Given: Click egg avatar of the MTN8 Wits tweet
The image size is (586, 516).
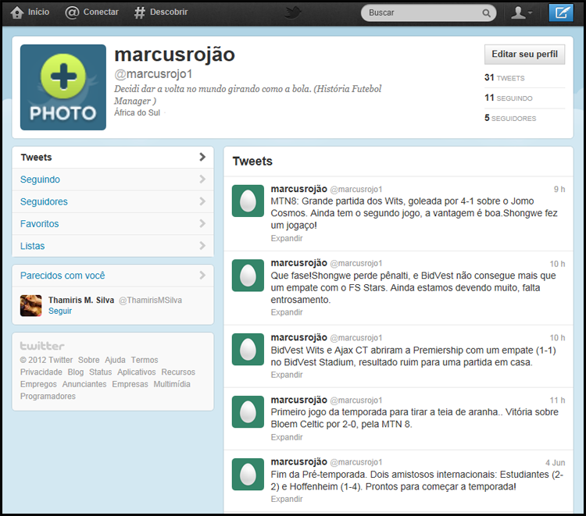Looking at the screenshot, I should [x=248, y=201].
